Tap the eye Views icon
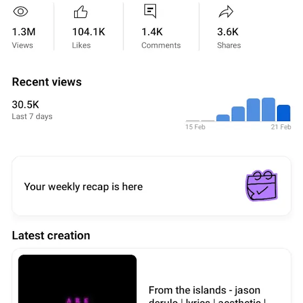The height and width of the screenshot is (303, 303). (21, 11)
